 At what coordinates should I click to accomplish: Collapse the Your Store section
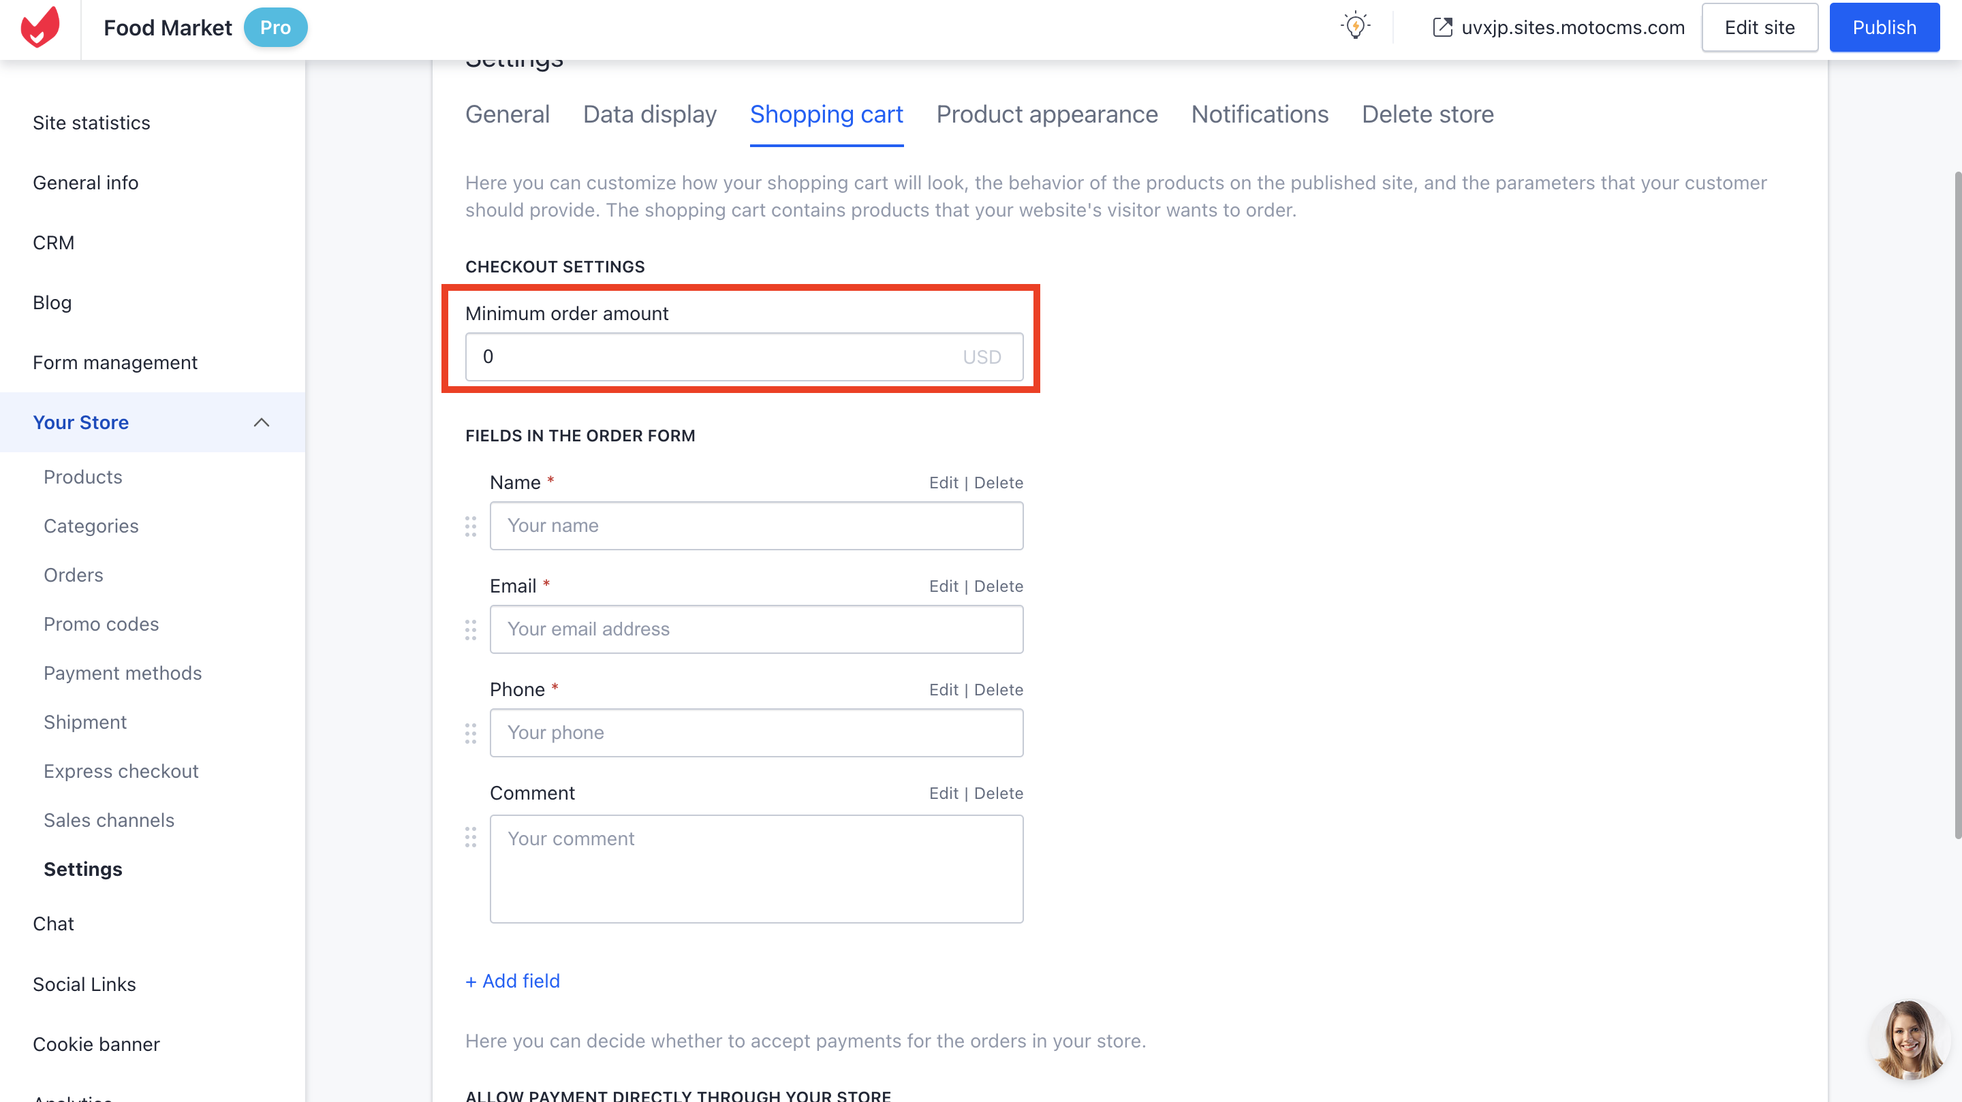pos(261,423)
